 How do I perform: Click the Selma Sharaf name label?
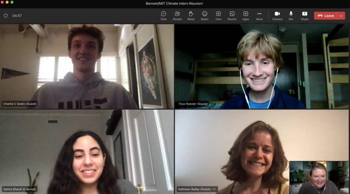pyautogui.click(x=19, y=189)
